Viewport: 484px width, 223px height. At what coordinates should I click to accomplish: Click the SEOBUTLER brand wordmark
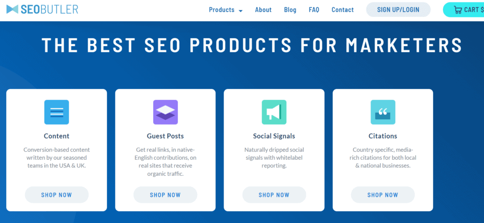click(x=49, y=9)
